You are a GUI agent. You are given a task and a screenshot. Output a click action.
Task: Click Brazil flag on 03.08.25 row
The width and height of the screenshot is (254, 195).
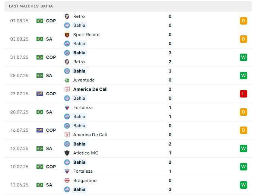coord(40,39)
